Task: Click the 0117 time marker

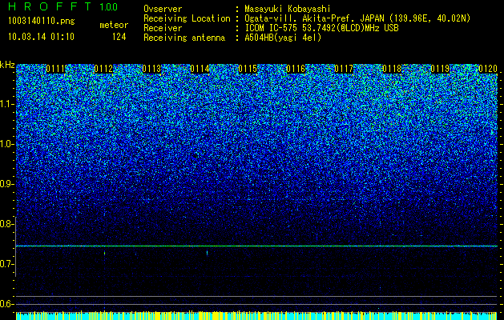Action: pos(344,69)
